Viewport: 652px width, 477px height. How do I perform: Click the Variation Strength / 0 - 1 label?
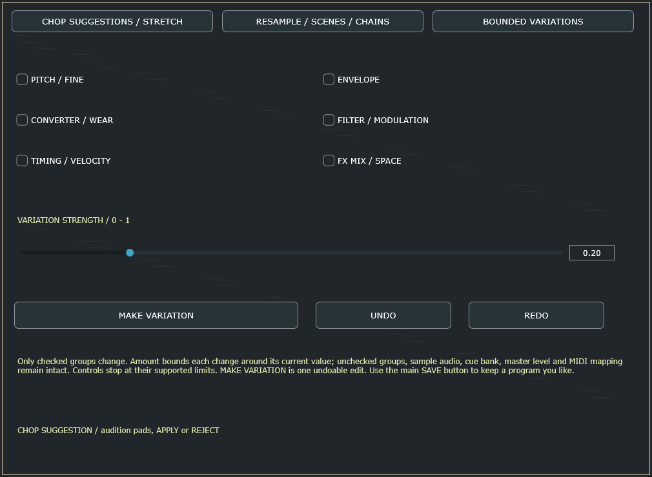[x=74, y=220]
